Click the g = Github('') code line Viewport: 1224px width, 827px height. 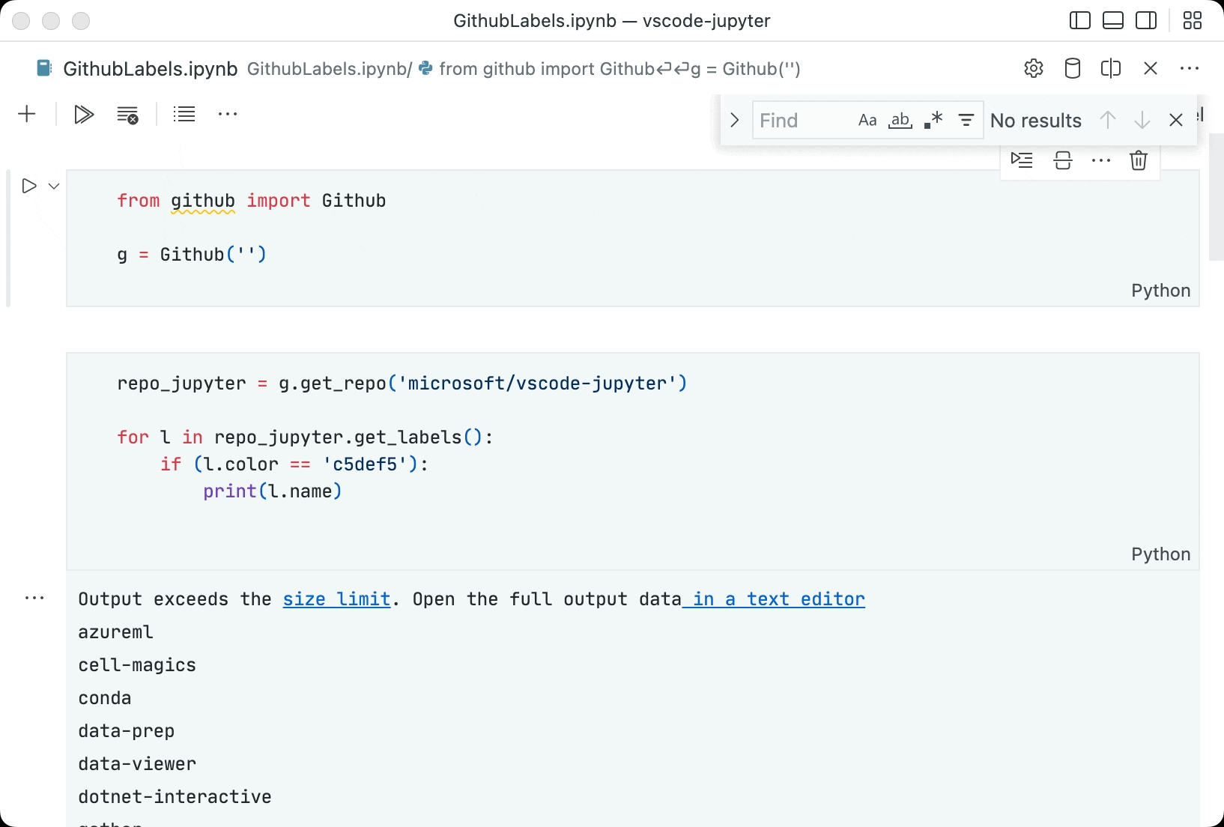pyautogui.click(x=192, y=255)
